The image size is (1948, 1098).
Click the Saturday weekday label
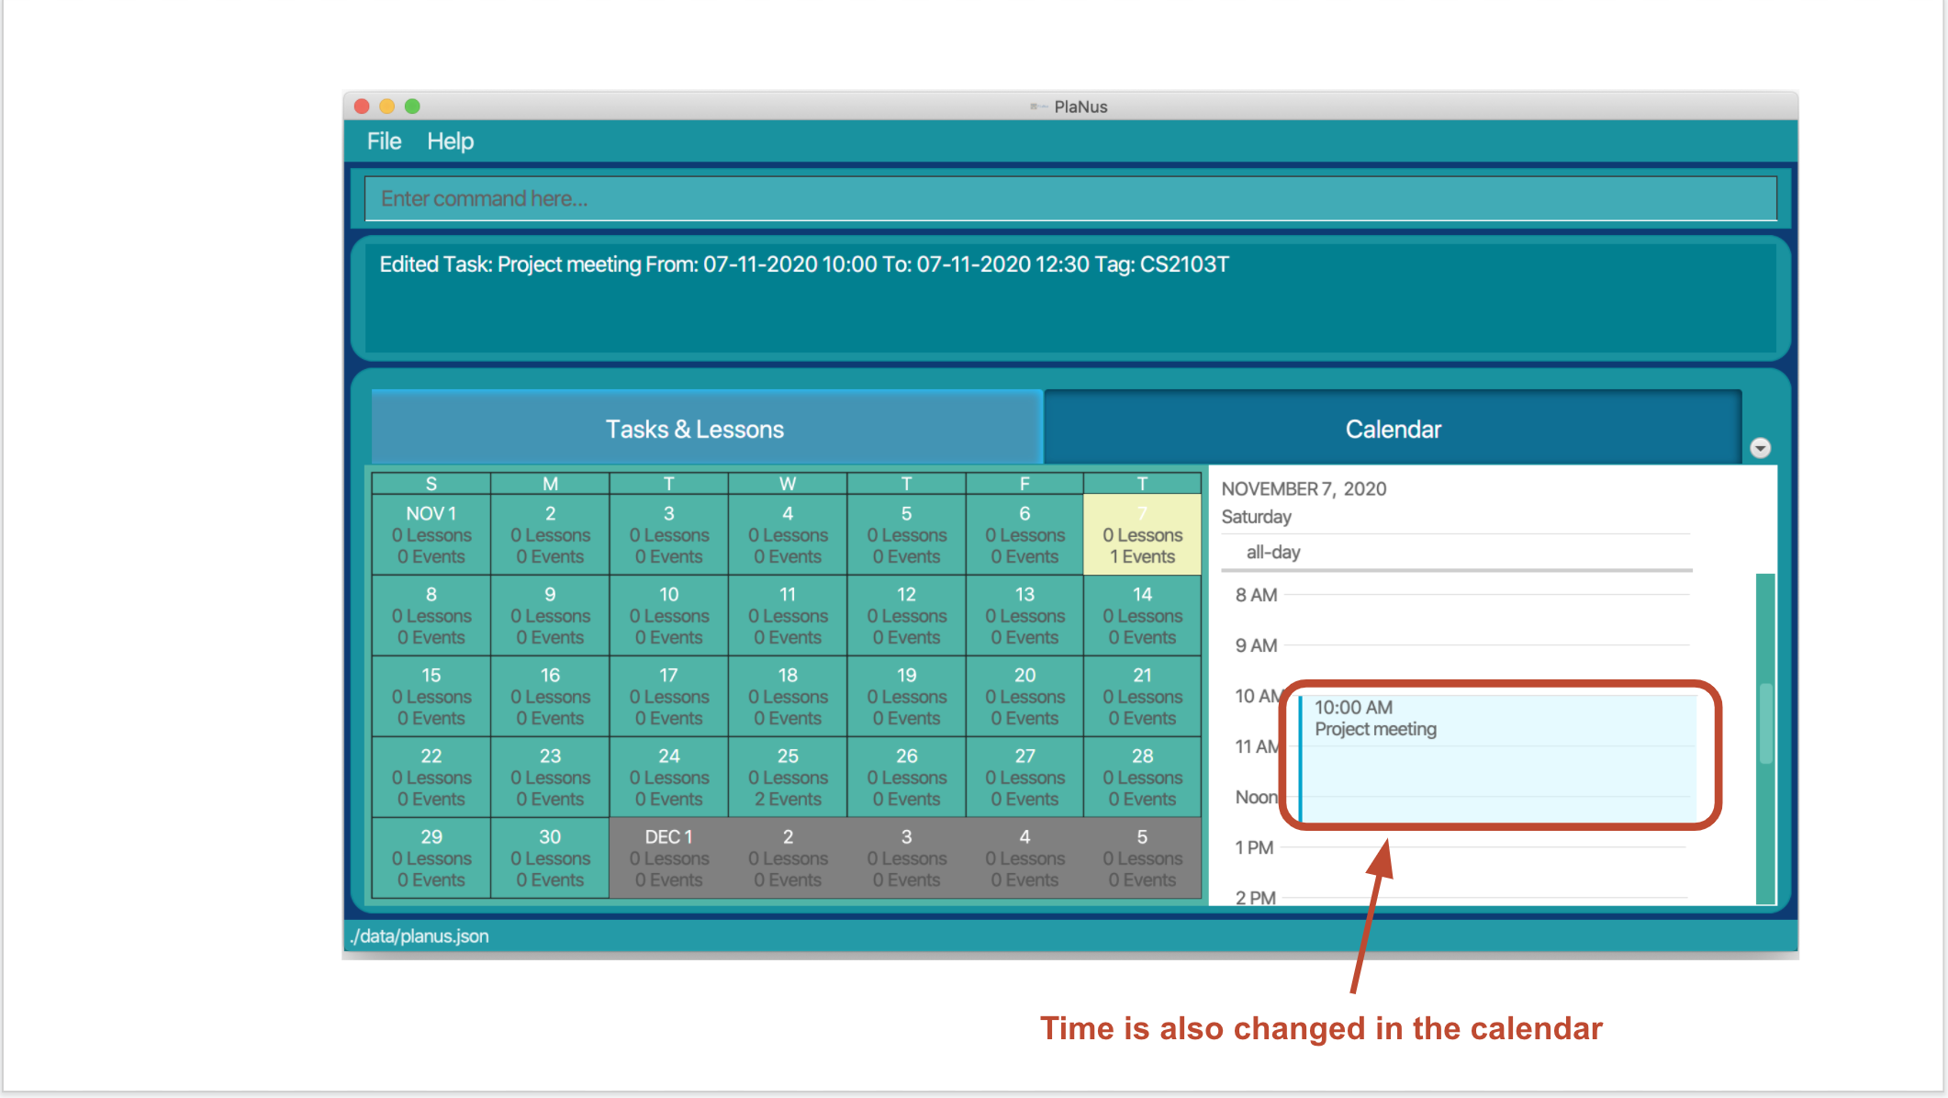tap(1256, 517)
